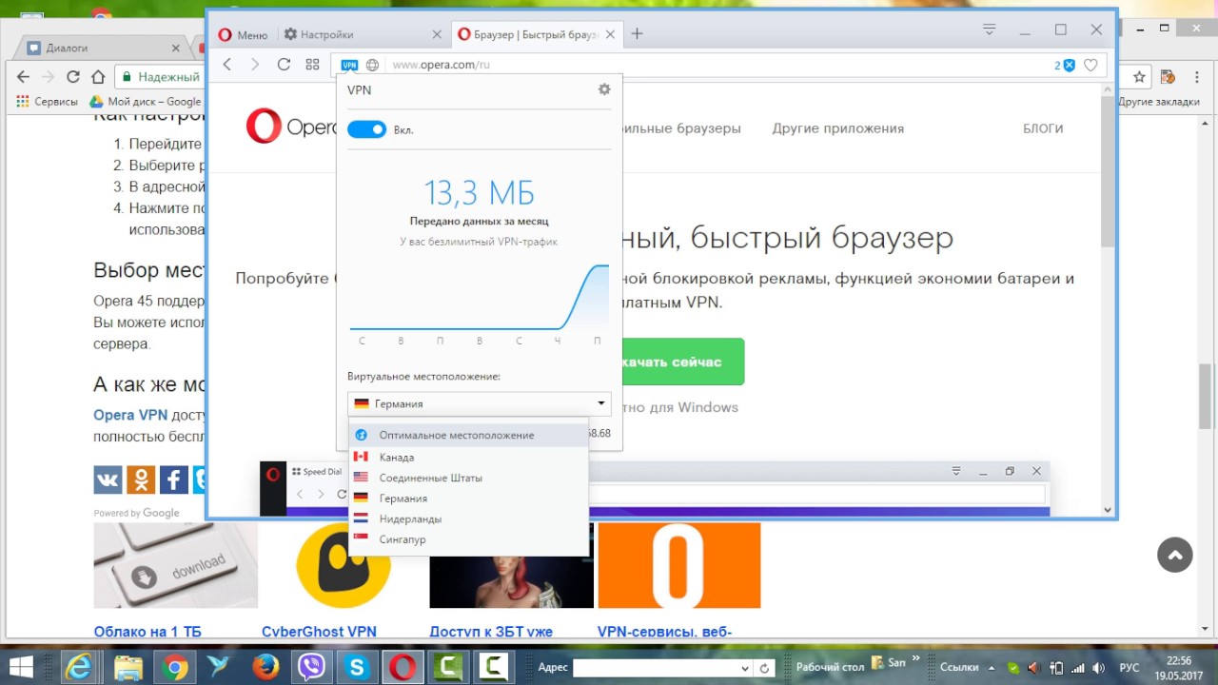
Task: Click the ad blocker shield icon
Action: coord(1069,66)
